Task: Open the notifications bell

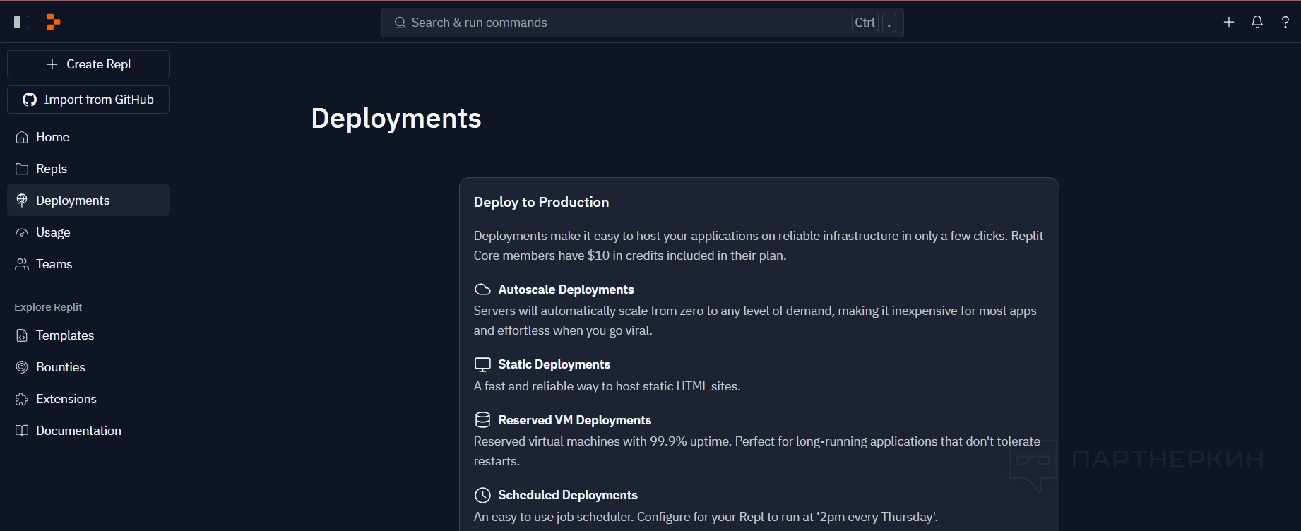Action: 1257,22
